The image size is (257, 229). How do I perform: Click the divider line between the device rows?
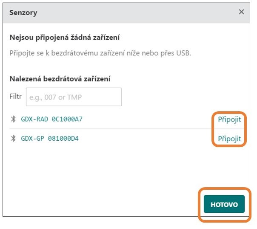tap(111, 129)
